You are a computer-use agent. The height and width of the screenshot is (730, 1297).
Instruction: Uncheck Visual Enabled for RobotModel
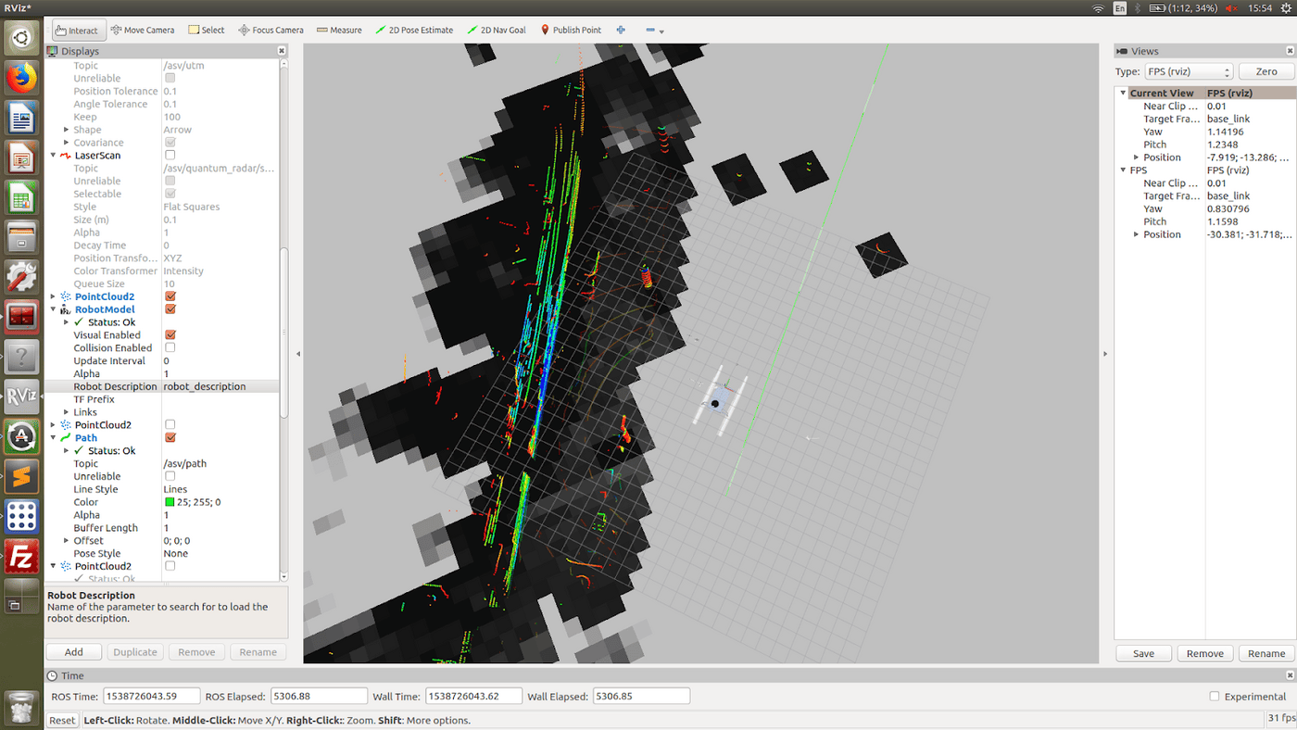[x=170, y=335]
